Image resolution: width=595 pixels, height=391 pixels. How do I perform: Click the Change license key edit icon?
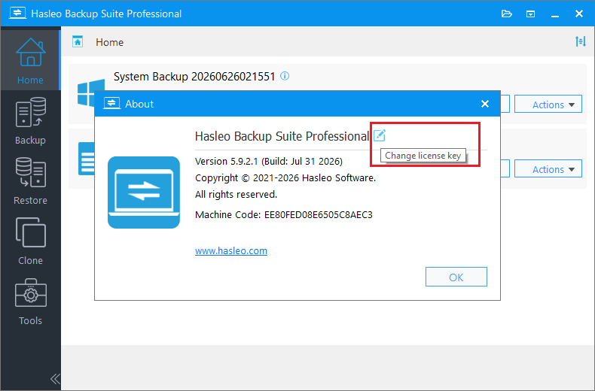(x=380, y=135)
